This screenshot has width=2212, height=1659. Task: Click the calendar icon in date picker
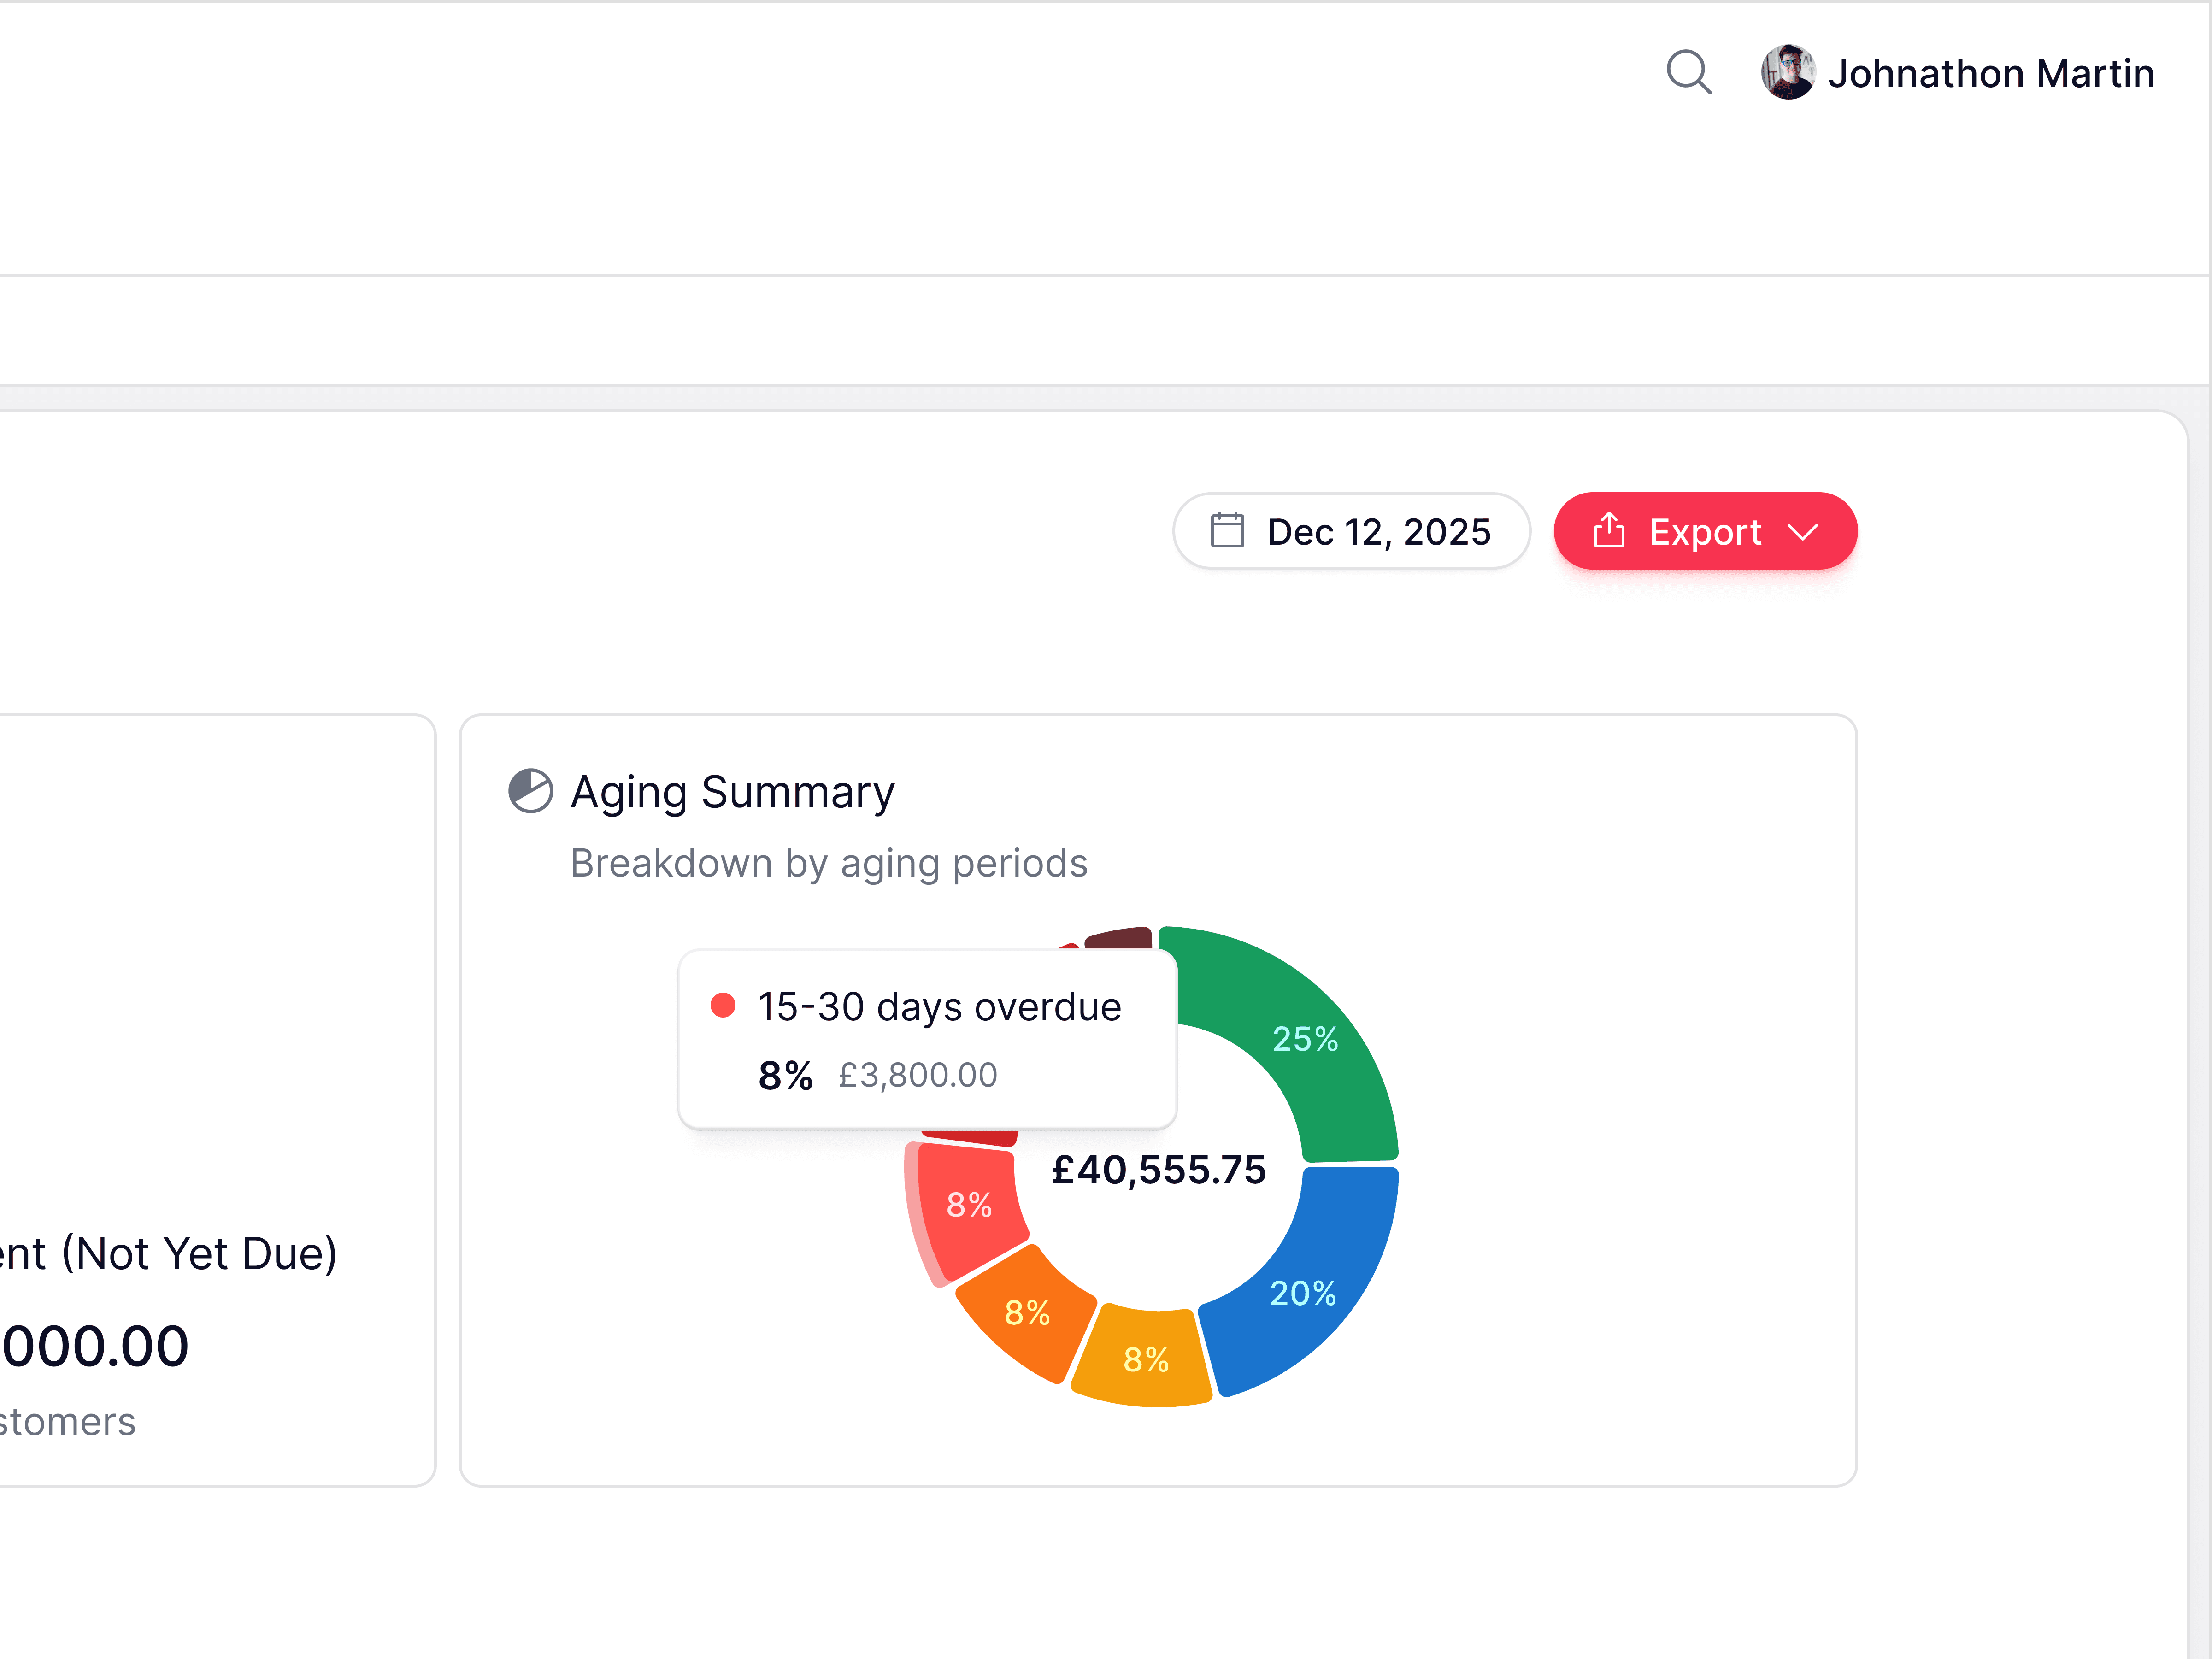pos(1227,530)
